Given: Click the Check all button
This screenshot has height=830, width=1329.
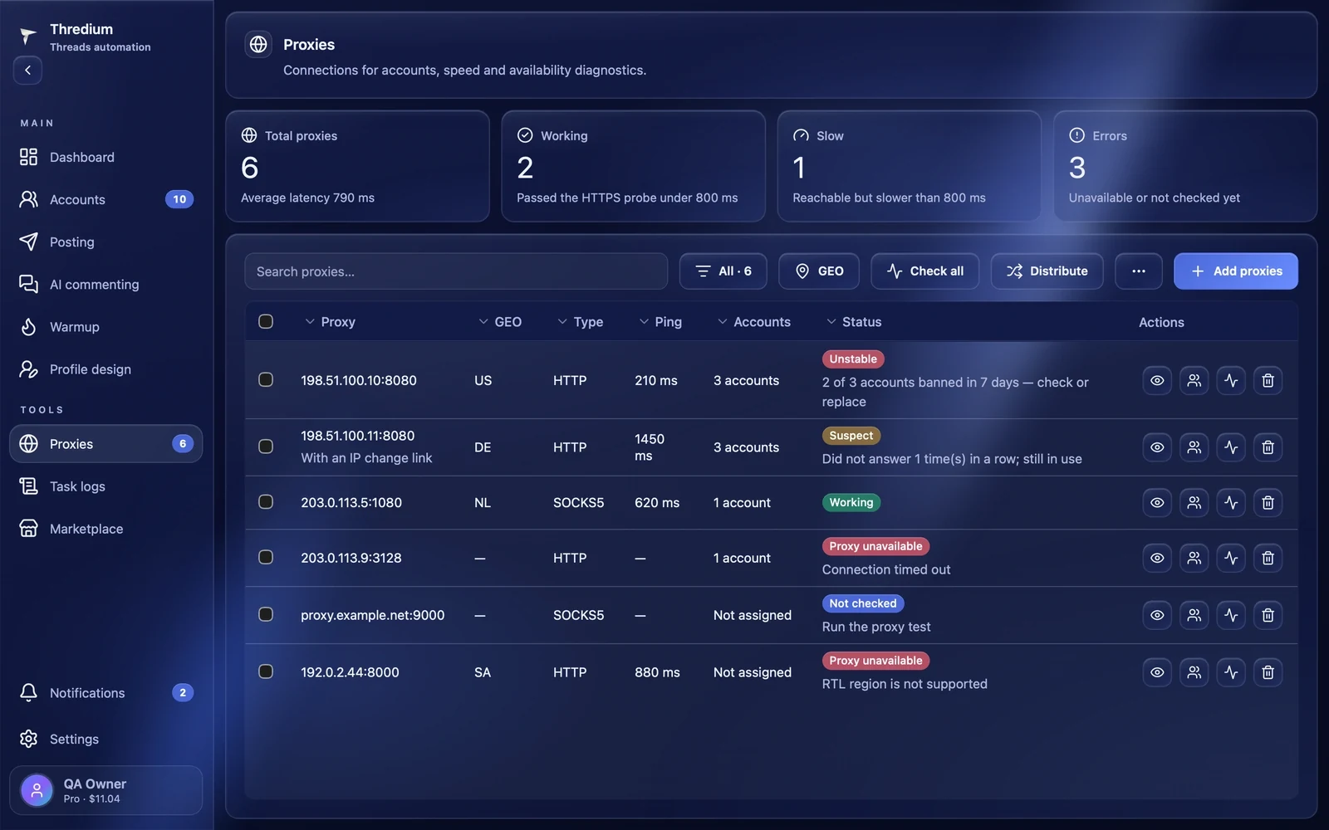Looking at the screenshot, I should [925, 271].
